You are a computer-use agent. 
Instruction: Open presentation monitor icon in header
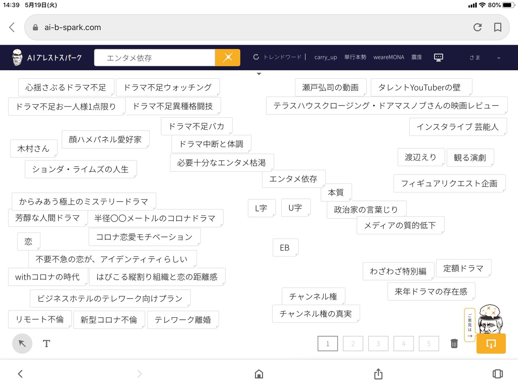pos(438,57)
